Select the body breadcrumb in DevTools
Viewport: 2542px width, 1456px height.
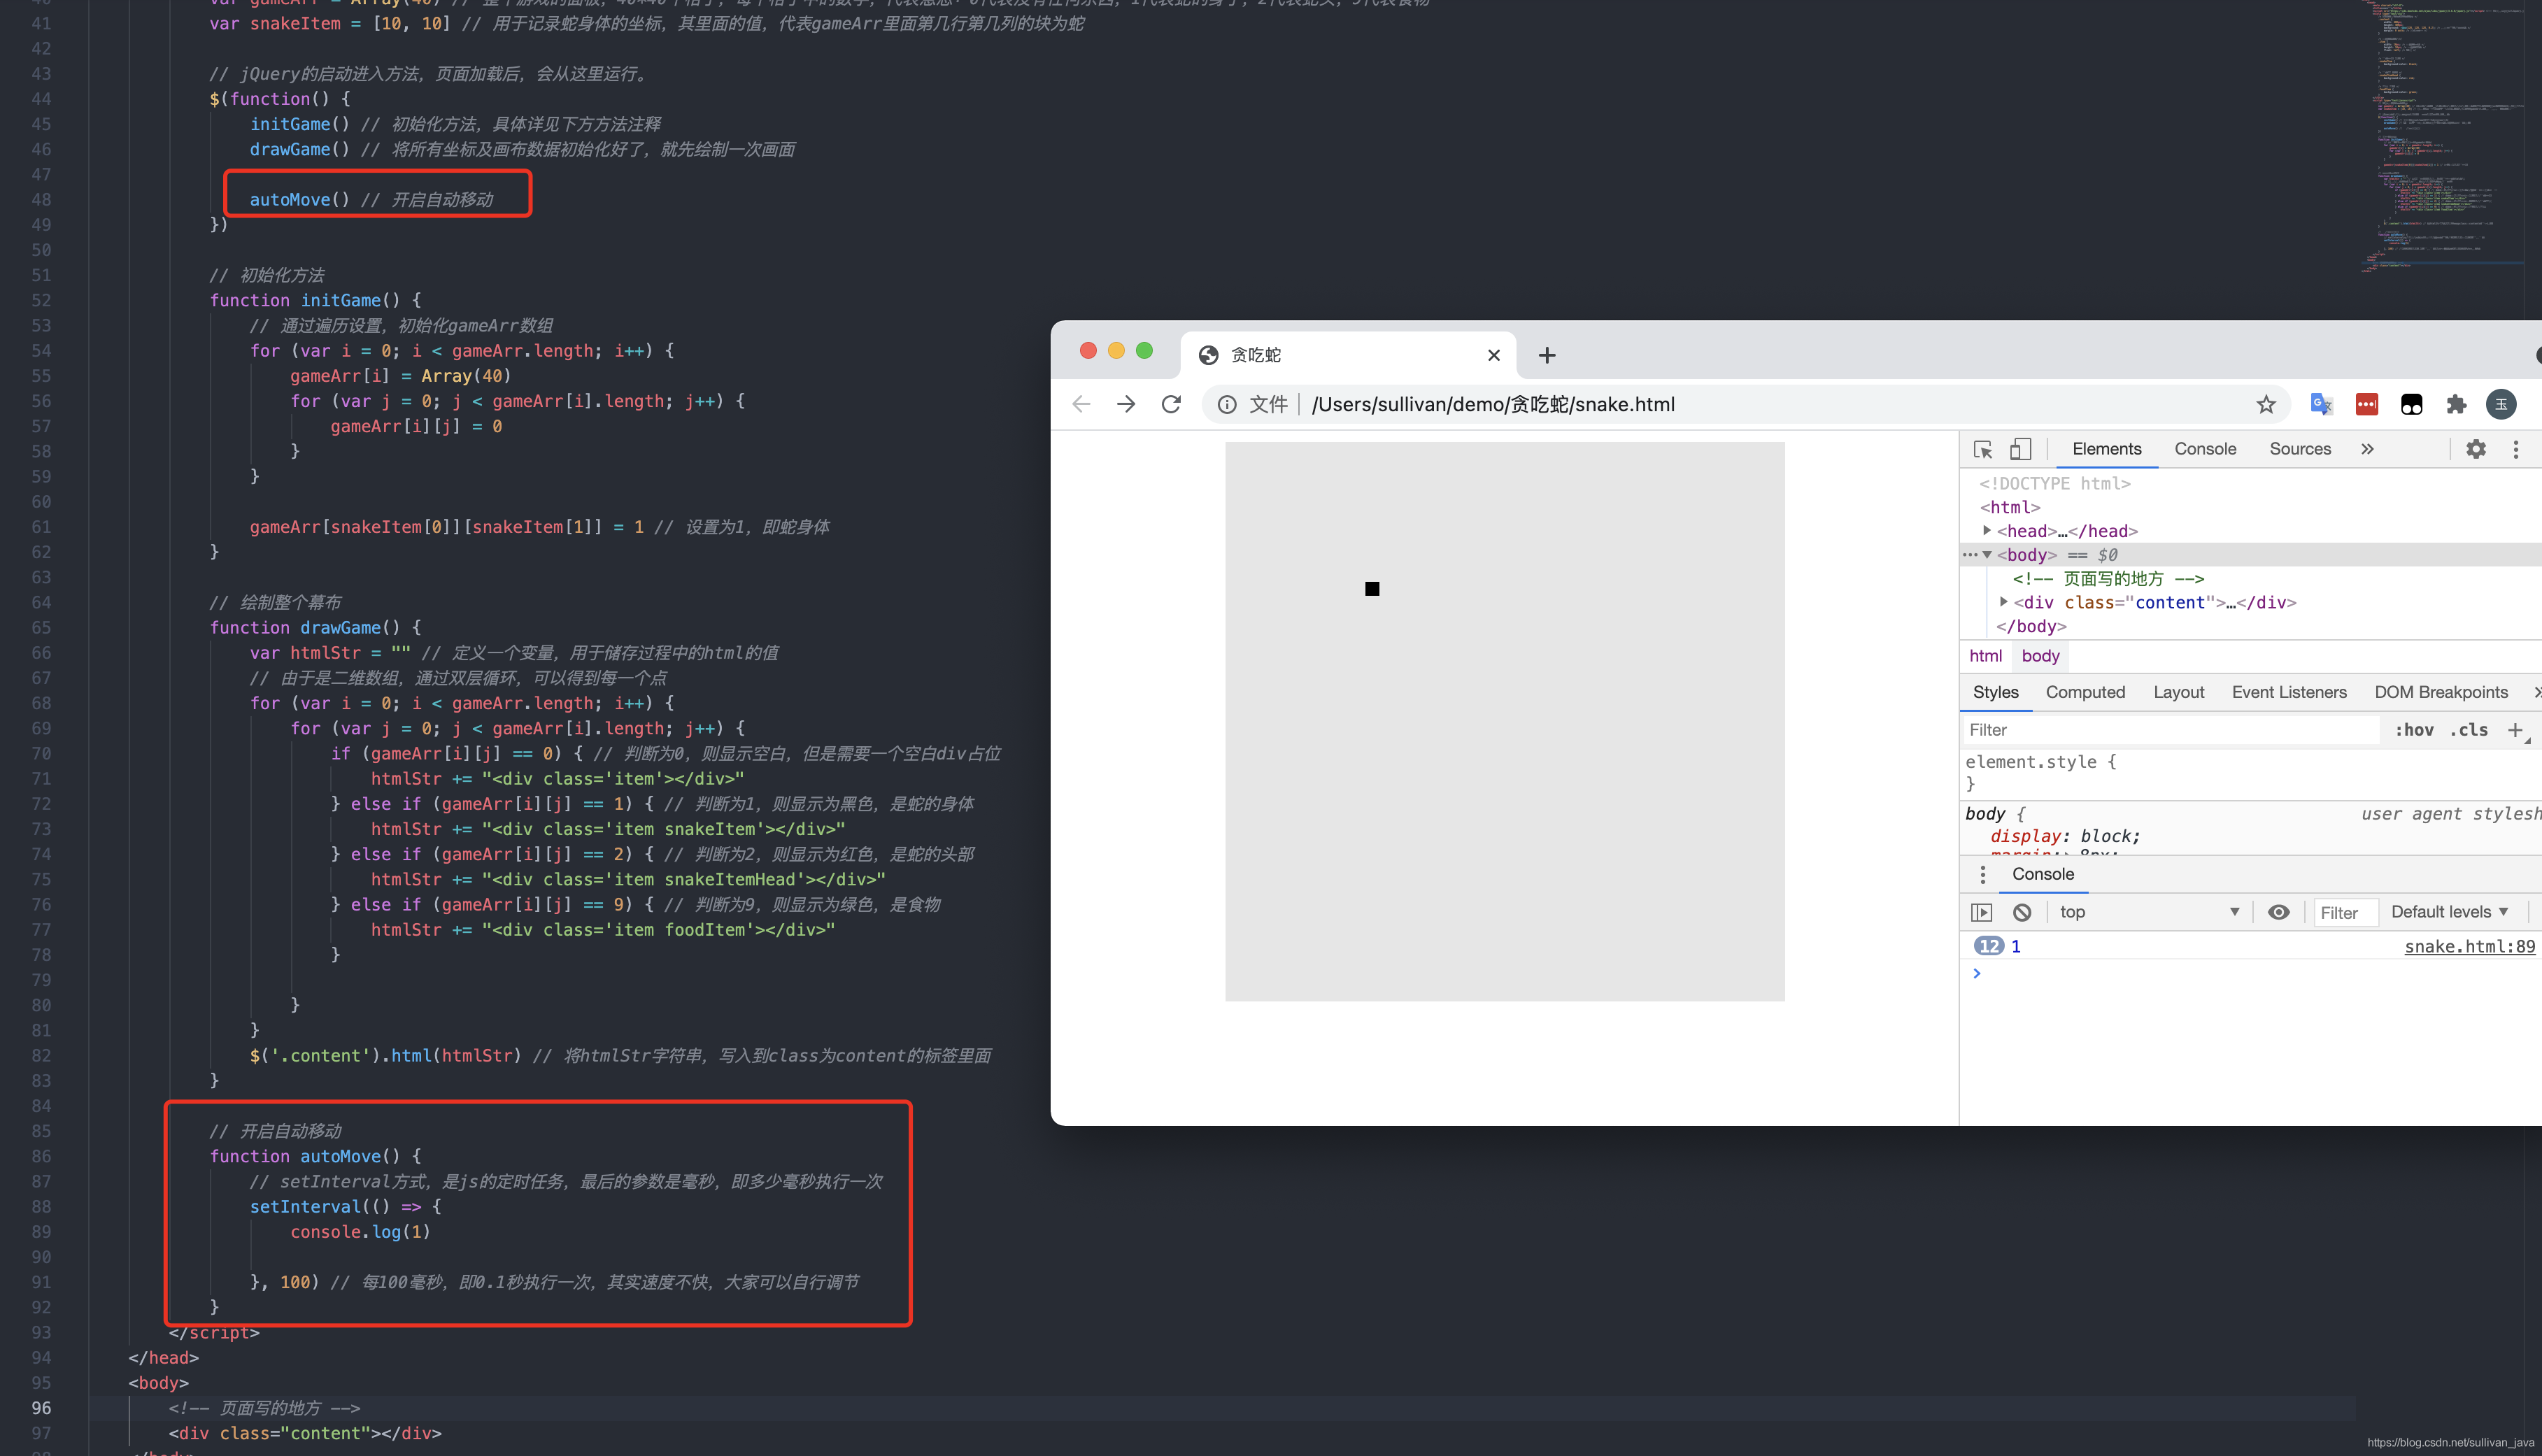pyautogui.click(x=2040, y=656)
